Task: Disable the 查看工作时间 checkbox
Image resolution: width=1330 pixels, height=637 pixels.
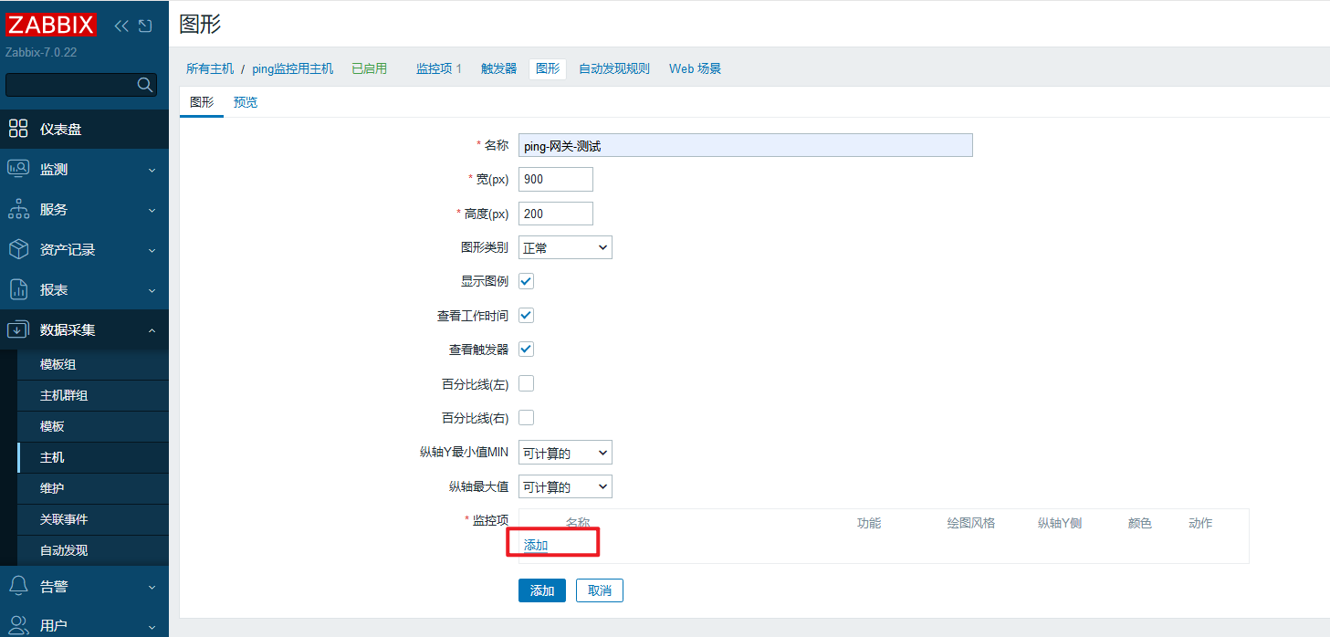Action: pyautogui.click(x=526, y=315)
